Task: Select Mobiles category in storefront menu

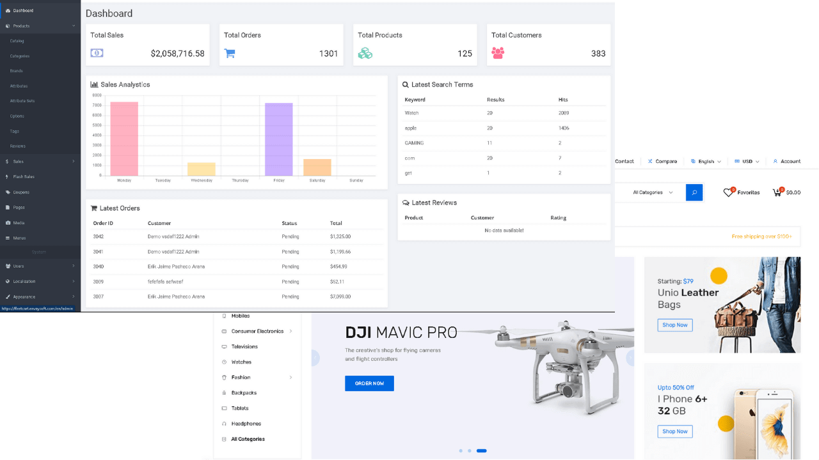Action: coord(241,316)
